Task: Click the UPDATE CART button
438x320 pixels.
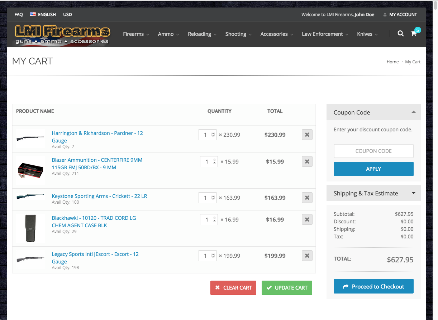Action: (287, 288)
